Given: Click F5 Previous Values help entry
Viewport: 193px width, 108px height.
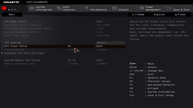Looking at the screenshot, I should (x=150, y=81).
